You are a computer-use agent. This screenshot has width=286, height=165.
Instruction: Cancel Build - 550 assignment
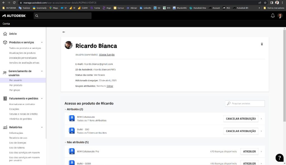(x=241, y=131)
